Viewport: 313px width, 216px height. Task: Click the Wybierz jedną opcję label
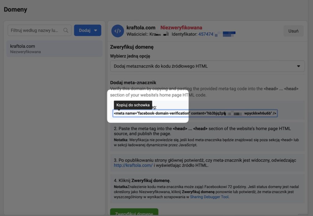pos(130,56)
